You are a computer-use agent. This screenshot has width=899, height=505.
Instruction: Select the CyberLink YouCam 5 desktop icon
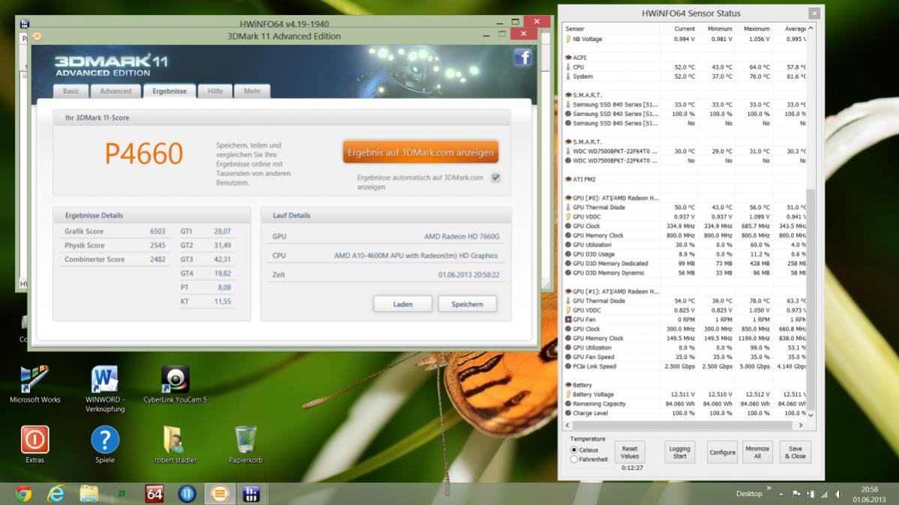click(x=175, y=384)
